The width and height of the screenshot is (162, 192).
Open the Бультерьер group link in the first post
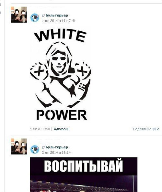tap(57, 16)
